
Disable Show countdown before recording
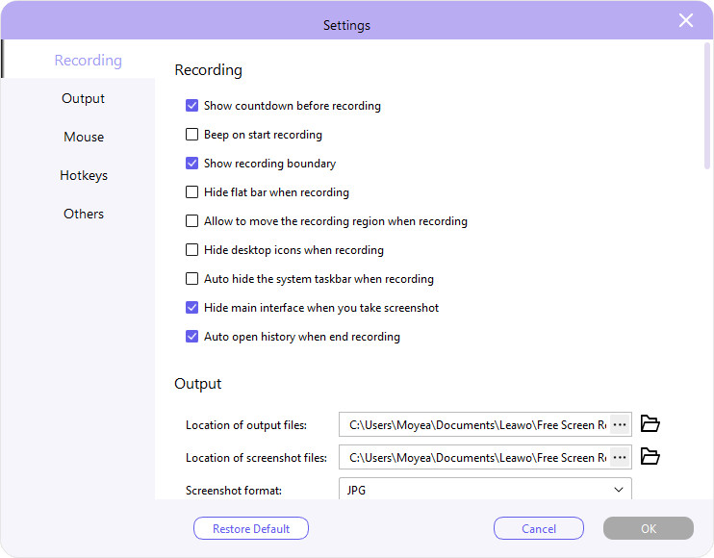(x=192, y=106)
